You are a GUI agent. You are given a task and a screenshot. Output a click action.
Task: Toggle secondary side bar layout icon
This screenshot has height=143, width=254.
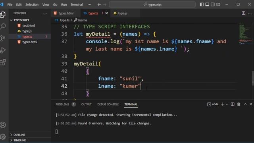(x=213, y=4)
